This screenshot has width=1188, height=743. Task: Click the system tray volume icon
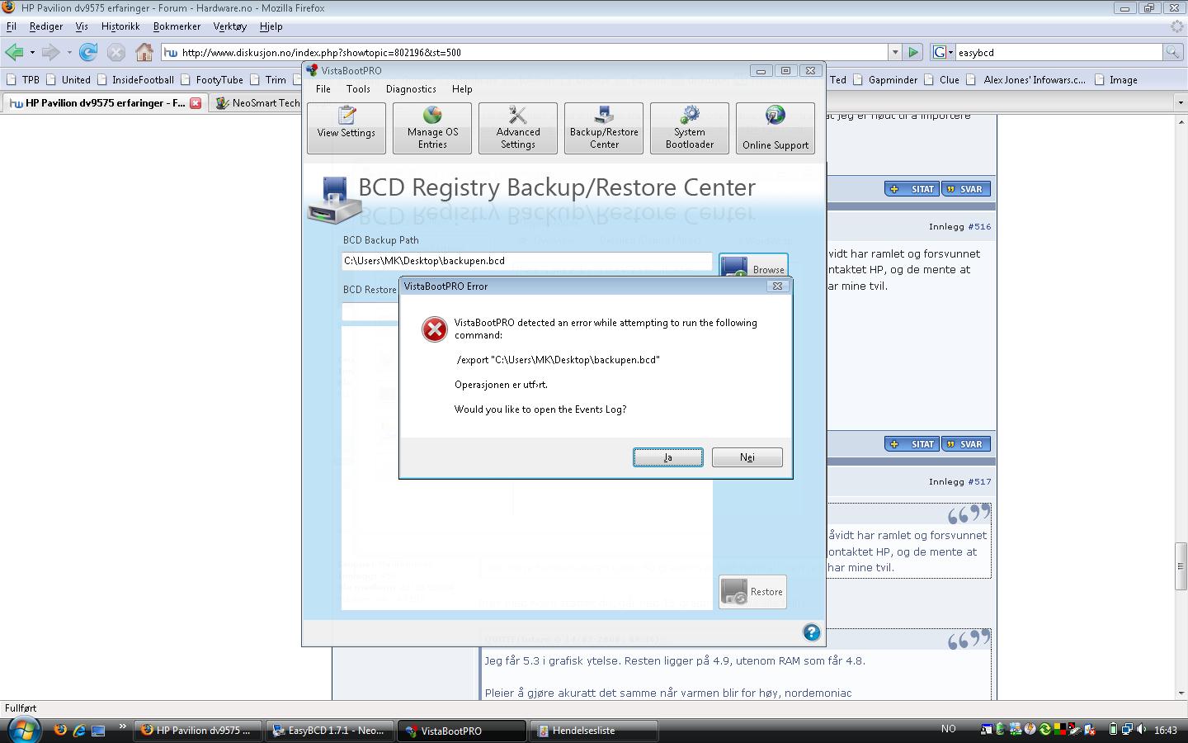coord(1142,730)
